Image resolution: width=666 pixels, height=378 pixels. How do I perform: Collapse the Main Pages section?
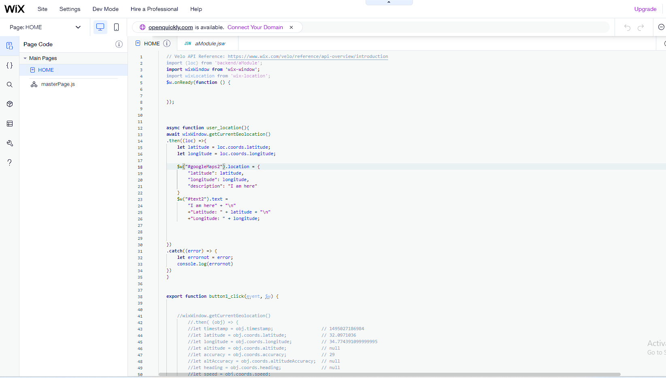click(x=25, y=58)
